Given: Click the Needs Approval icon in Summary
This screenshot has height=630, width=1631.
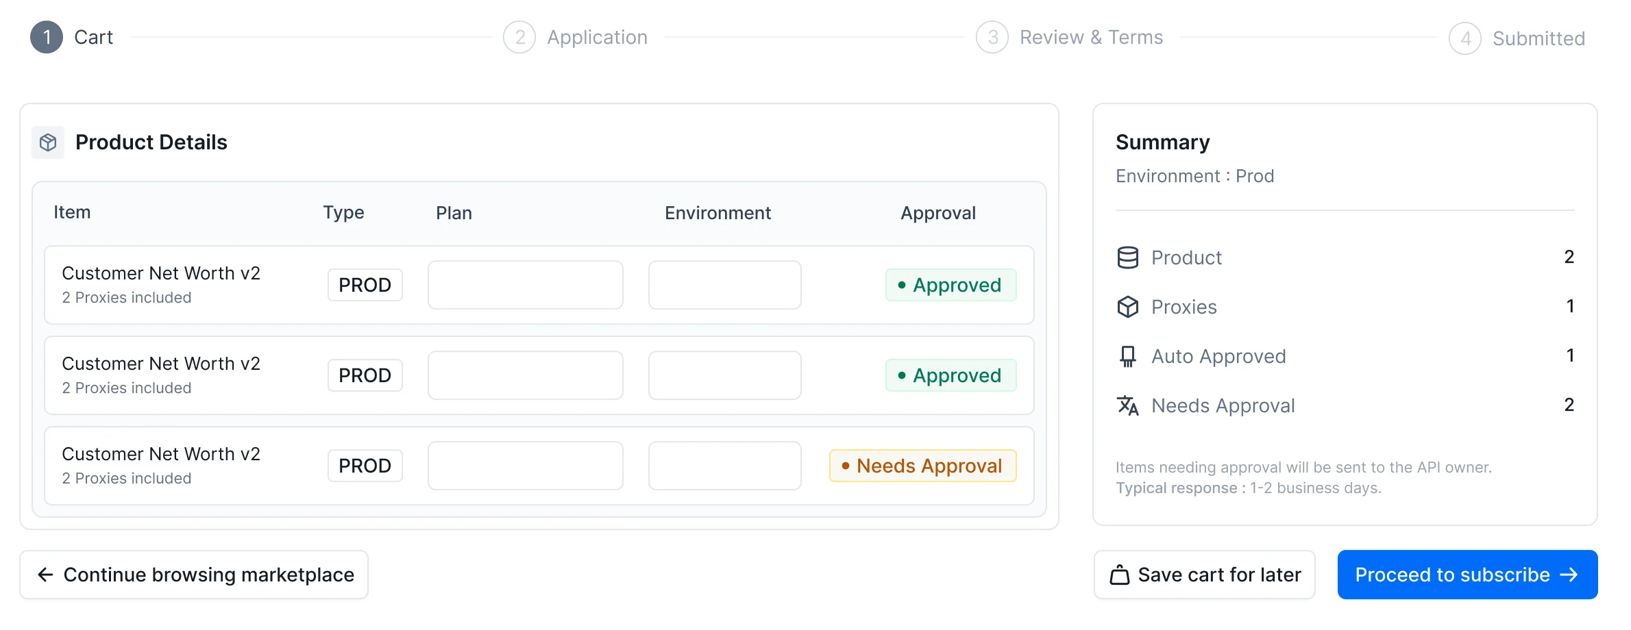Looking at the screenshot, I should (1127, 405).
